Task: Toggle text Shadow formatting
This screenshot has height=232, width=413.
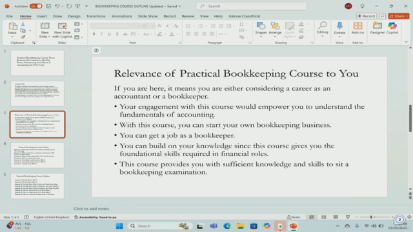Action: pyautogui.click(x=117, y=34)
